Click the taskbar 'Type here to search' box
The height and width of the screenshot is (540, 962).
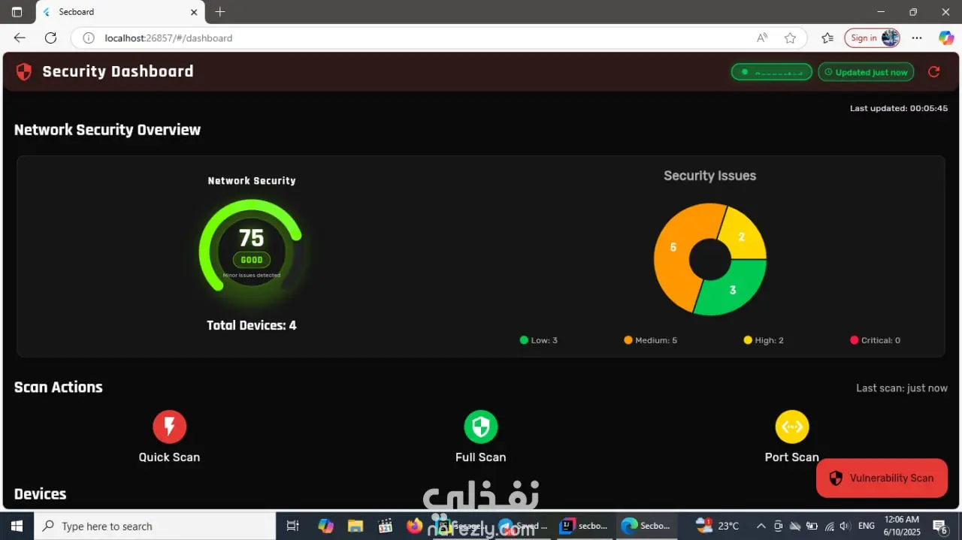coord(155,526)
